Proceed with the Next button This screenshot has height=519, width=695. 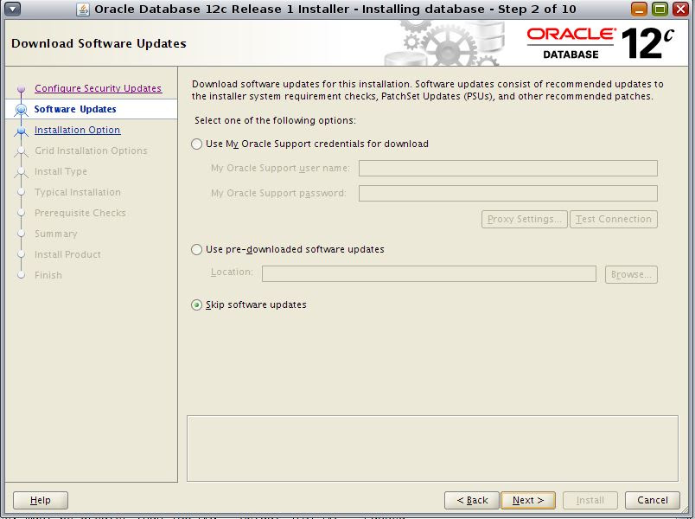[x=528, y=500]
